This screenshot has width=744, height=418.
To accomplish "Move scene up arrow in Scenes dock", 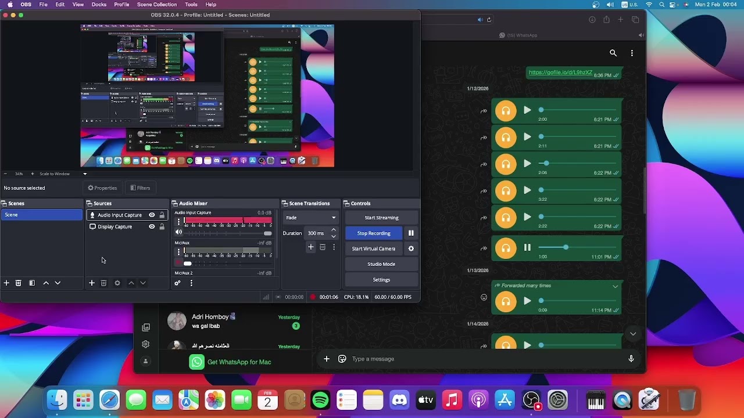I will coord(46,283).
